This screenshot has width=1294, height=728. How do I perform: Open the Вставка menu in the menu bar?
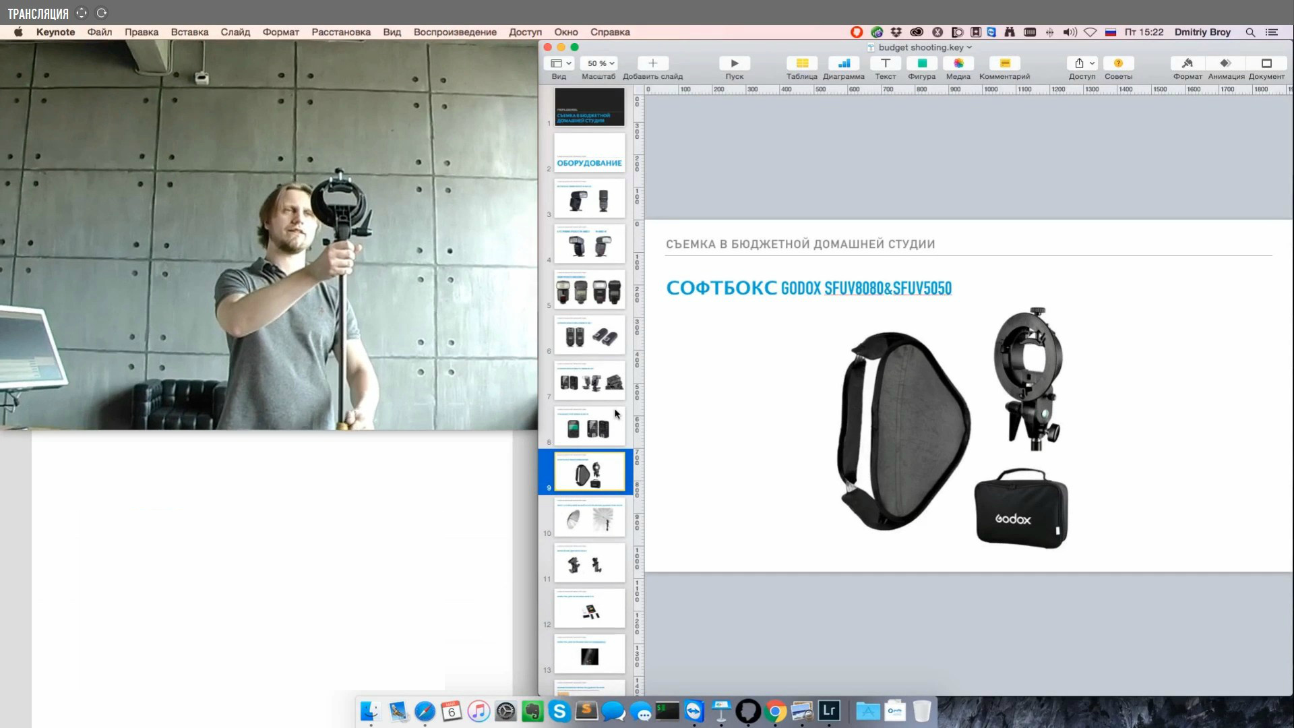click(189, 32)
